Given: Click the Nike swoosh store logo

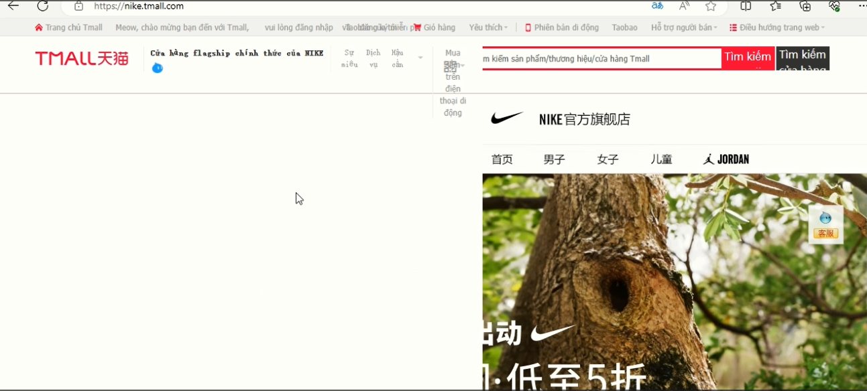Looking at the screenshot, I should pyautogui.click(x=507, y=119).
